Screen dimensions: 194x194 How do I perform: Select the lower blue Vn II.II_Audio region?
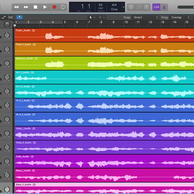(104, 119)
